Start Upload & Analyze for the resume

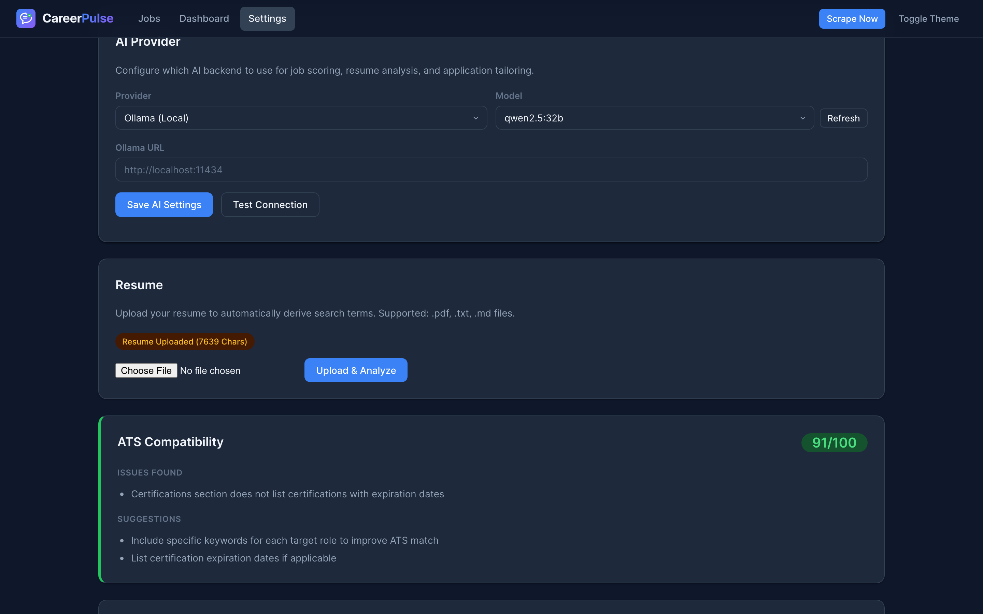coord(355,370)
